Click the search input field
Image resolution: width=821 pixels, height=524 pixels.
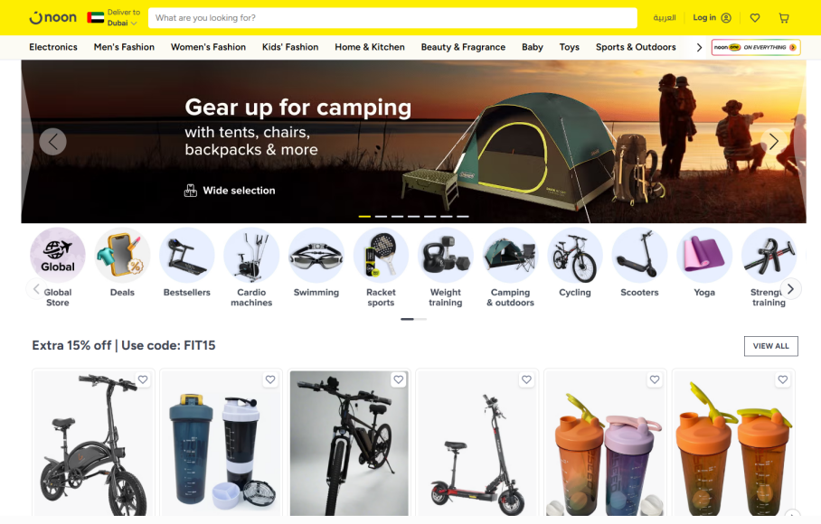click(392, 18)
